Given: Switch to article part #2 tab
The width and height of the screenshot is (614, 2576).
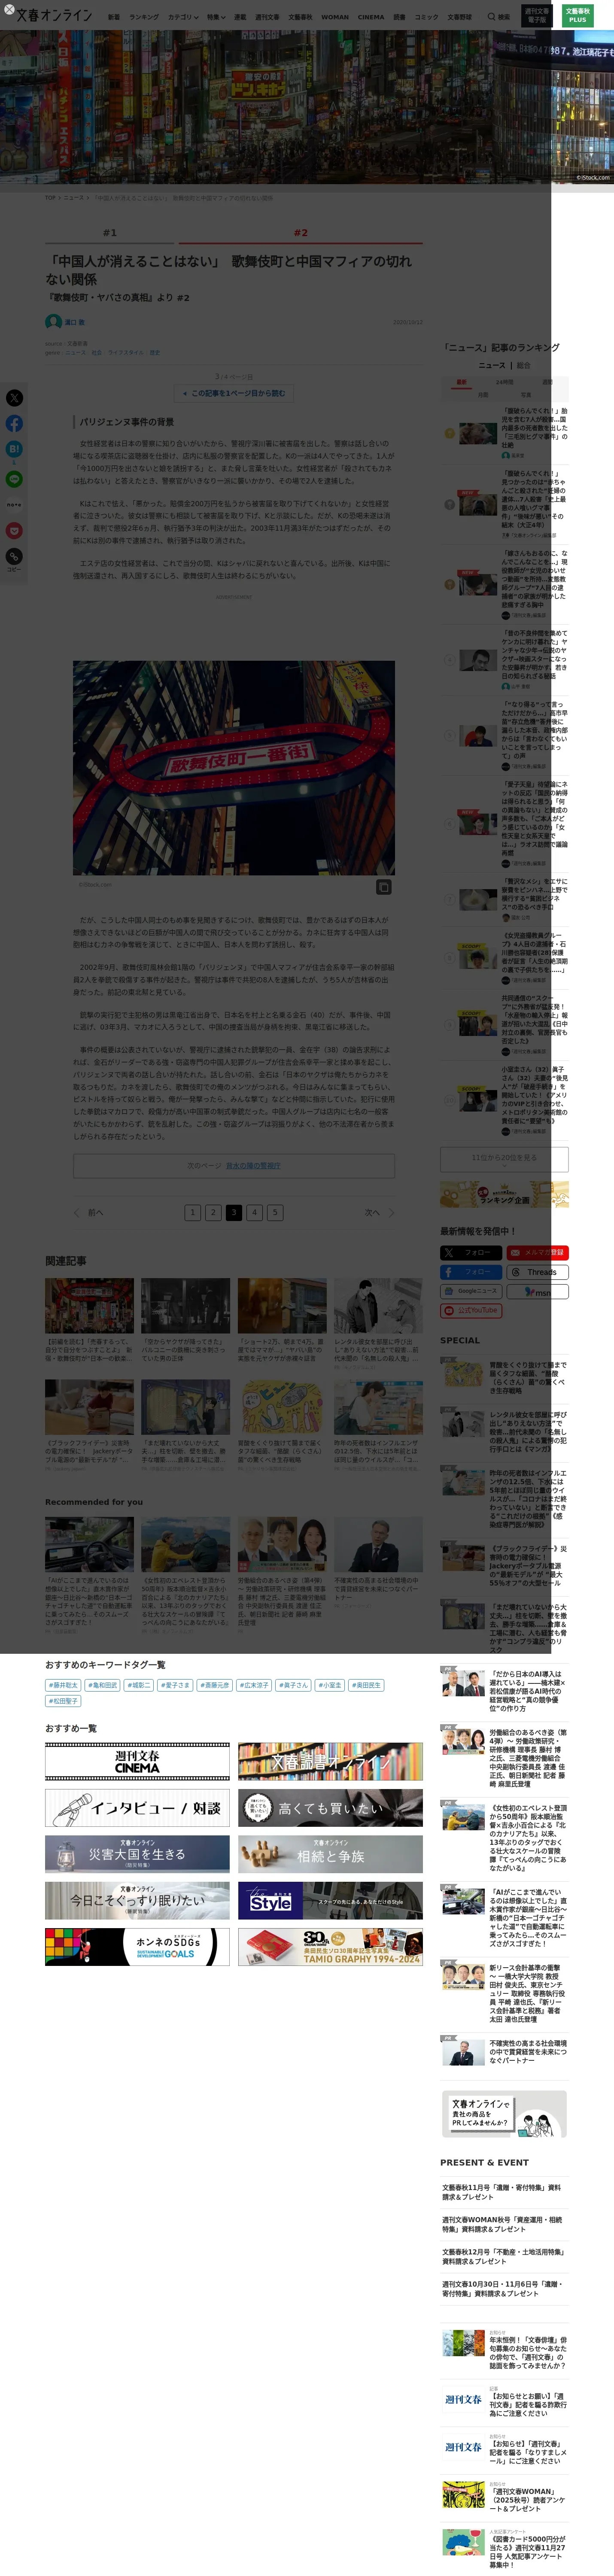Looking at the screenshot, I should (301, 233).
